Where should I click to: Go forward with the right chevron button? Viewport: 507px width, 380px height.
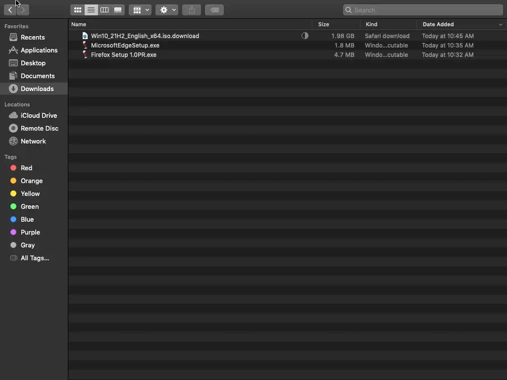(x=23, y=10)
